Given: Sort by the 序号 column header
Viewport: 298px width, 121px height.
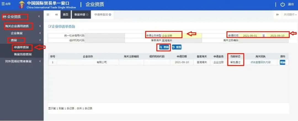Looking at the screenshot, I should click(x=53, y=56).
